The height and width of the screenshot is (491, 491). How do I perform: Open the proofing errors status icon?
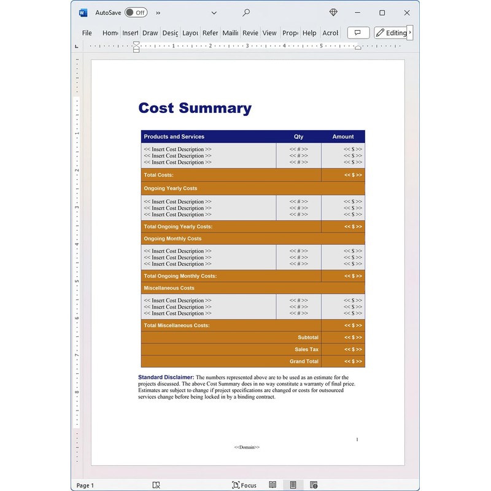coord(156,485)
